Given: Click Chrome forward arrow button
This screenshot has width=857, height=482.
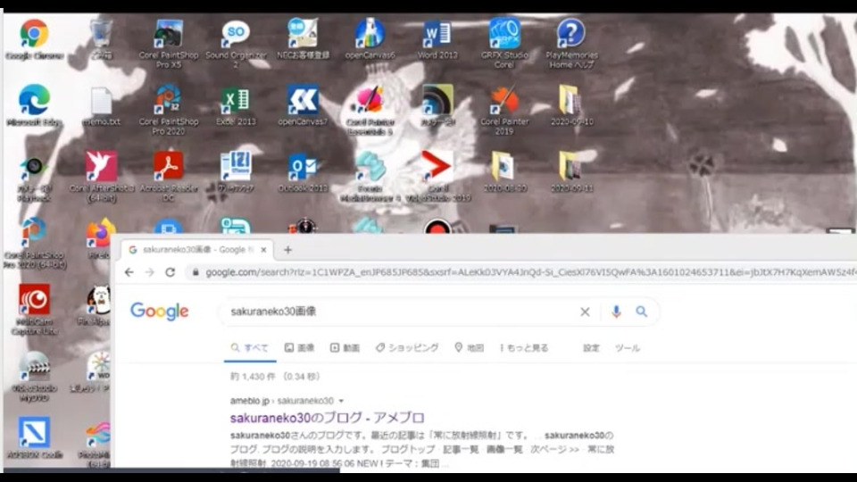Looking at the screenshot, I should [x=149, y=272].
